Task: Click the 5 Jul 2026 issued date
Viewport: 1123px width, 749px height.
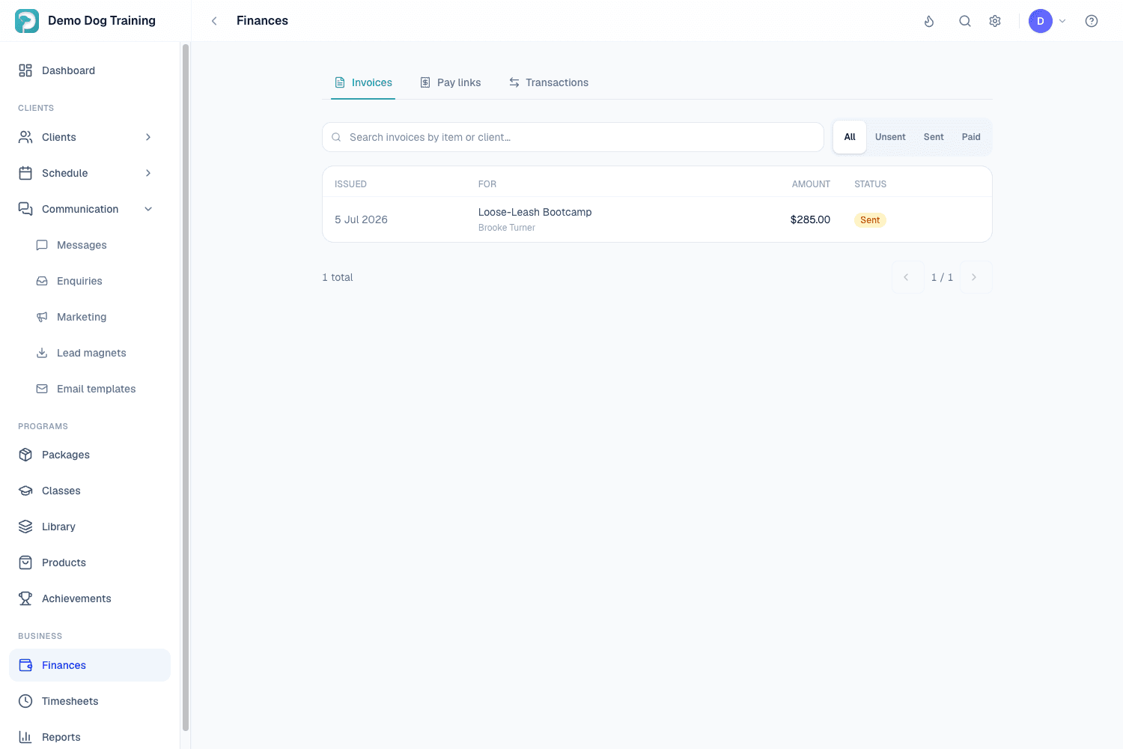Action: (x=361, y=219)
